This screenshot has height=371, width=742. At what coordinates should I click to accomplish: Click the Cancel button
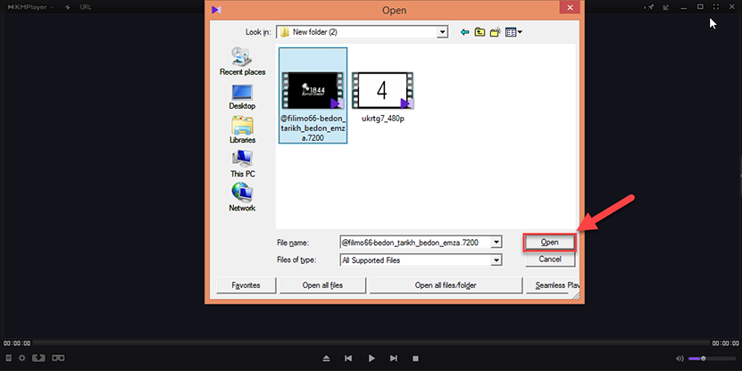pos(550,259)
